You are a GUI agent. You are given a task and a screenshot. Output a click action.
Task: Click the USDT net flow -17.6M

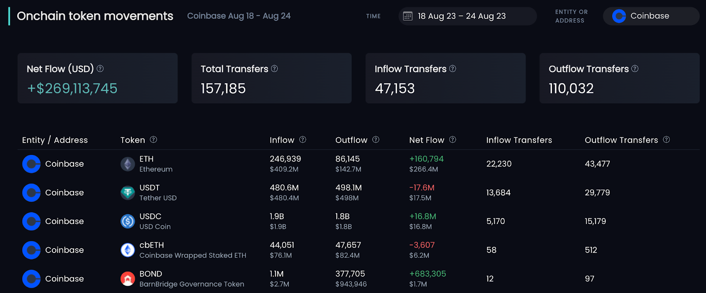click(422, 187)
